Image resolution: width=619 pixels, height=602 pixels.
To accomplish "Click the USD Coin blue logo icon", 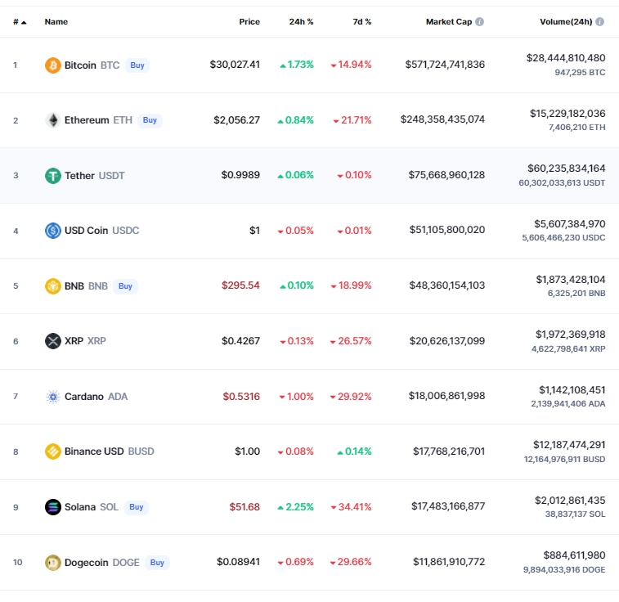I will tap(53, 231).
